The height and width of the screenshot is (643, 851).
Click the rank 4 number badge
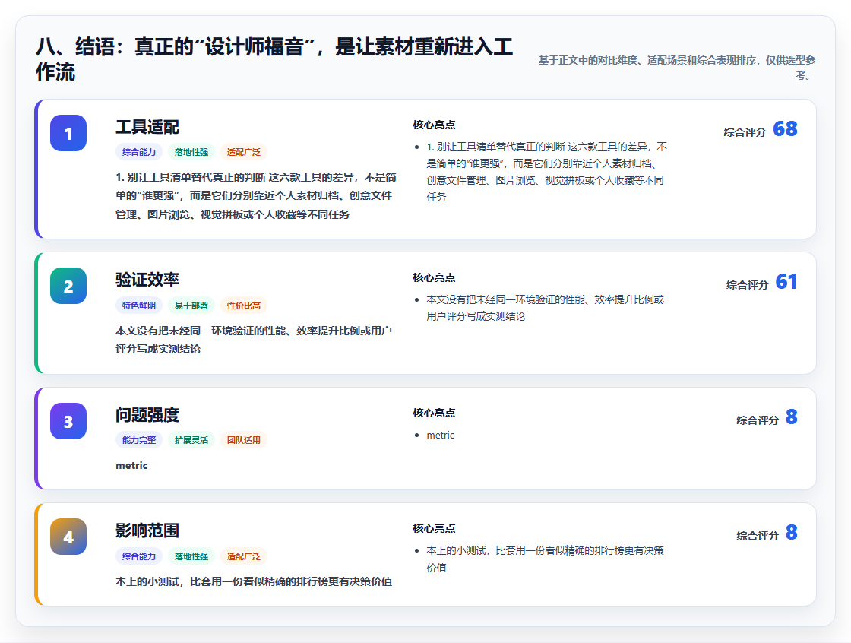click(68, 537)
